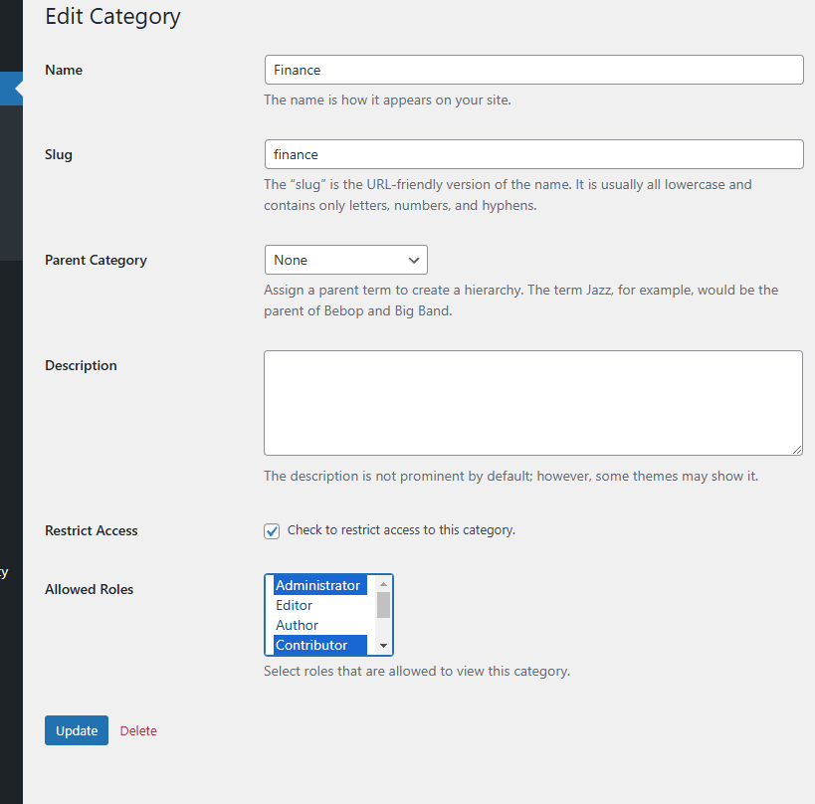
Task: Select Administrator in Allowed Roles list
Action: tap(318, 585)
